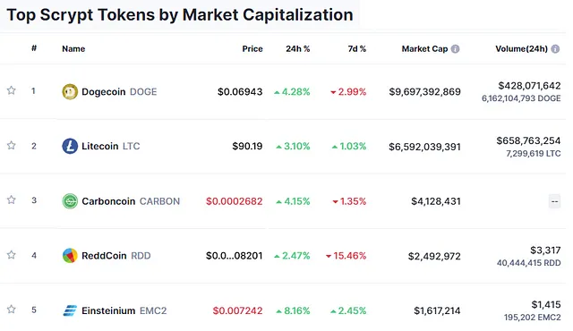Open the Market Cap info icon

click(x=455, y=49)
